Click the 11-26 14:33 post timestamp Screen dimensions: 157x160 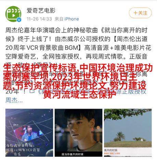click(x=39, y=19)
